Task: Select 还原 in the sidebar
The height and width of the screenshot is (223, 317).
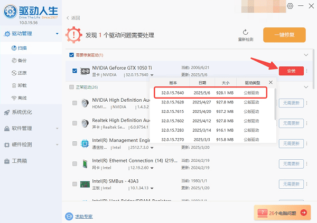Action: click(31, 73)
